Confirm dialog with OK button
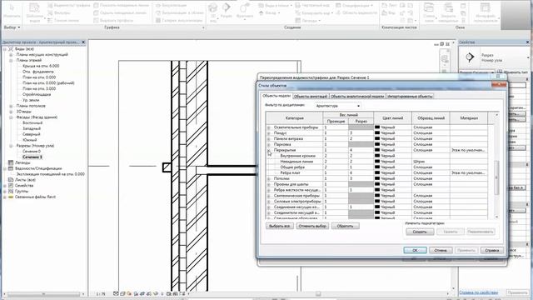This screenshot has height=300, width=533. coord(415,250)
